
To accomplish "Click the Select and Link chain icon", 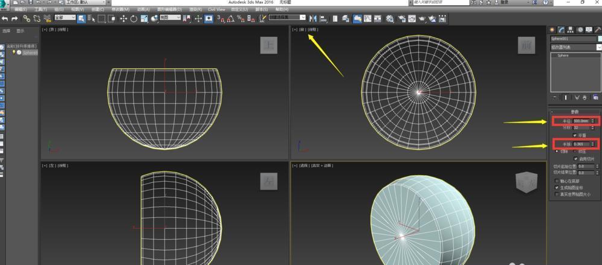I will tap(26, 19).
